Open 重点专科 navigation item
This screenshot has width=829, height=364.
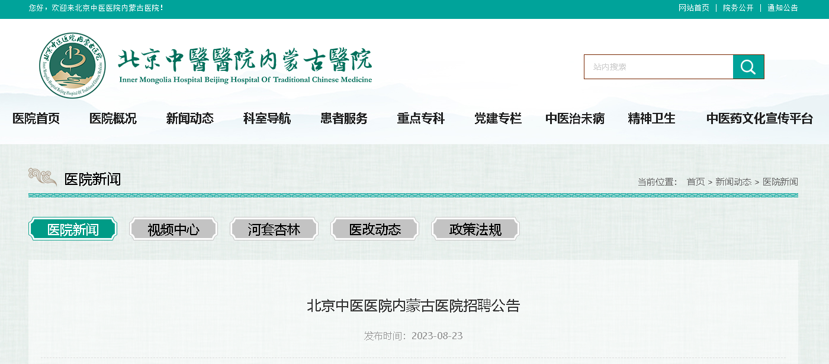[421, 118]
